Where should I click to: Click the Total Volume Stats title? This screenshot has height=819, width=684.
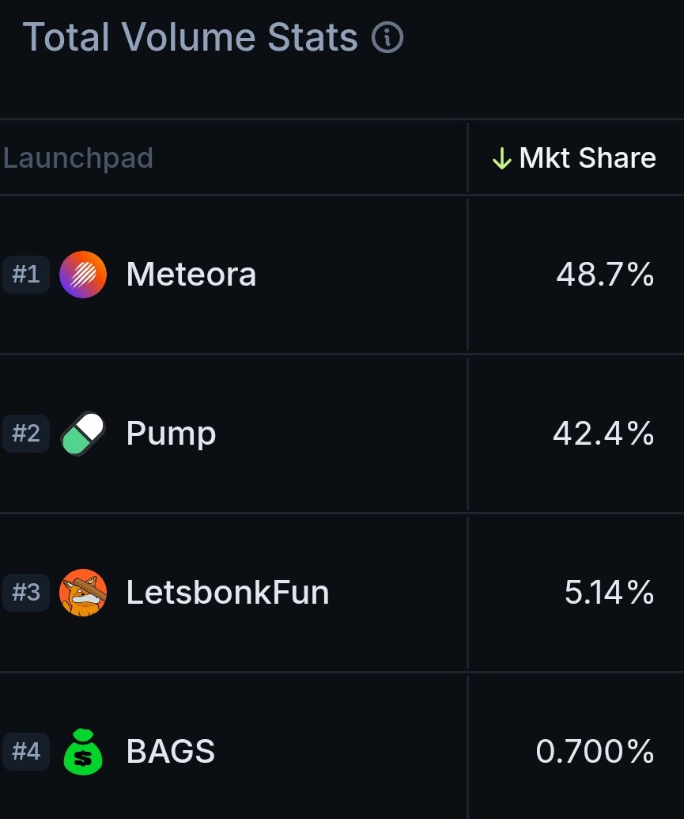pyautogui.click(x=190, y=37)
